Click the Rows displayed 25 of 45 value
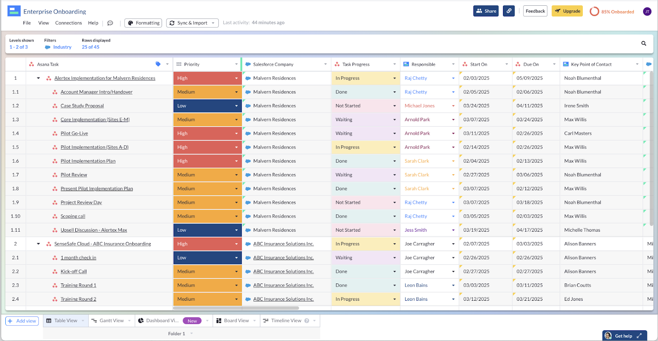Screen dimensions: 658x341 coord(90,47)
